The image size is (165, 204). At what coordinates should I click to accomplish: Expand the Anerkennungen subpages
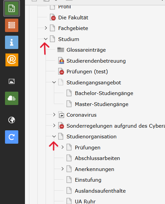click(x=63, y=169)
